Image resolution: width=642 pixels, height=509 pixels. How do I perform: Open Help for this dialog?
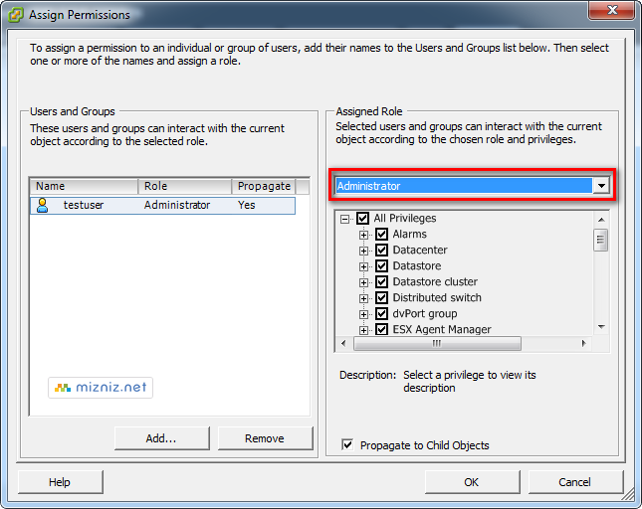point(60,482)
